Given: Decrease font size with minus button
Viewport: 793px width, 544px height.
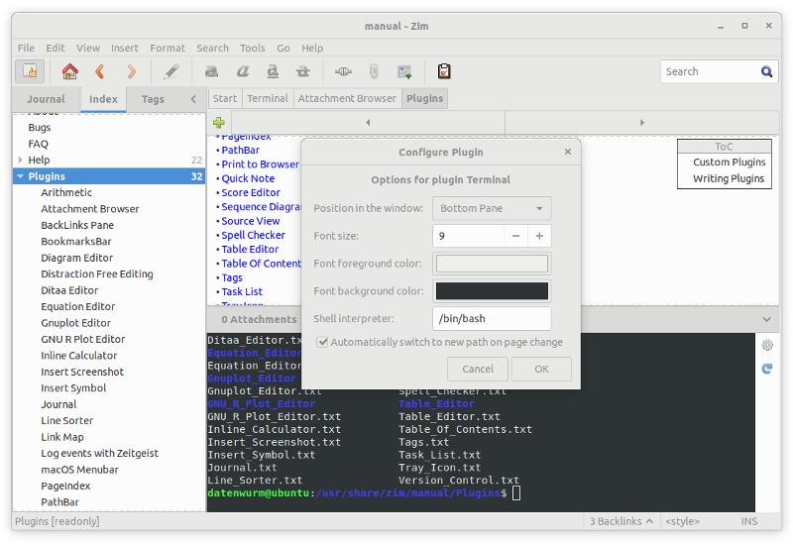Looking at the screenshot, I should click(x=515, y=236).
